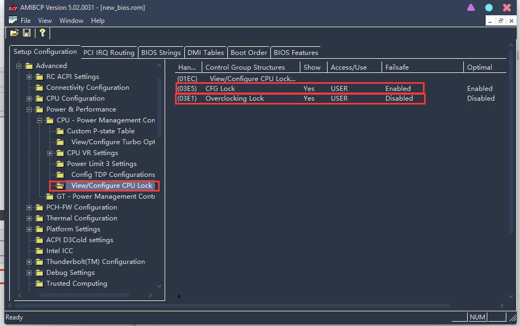Screen dimensions: 520x326
Task: Click the purple triangle title bar button
Action: pos(471,8)
